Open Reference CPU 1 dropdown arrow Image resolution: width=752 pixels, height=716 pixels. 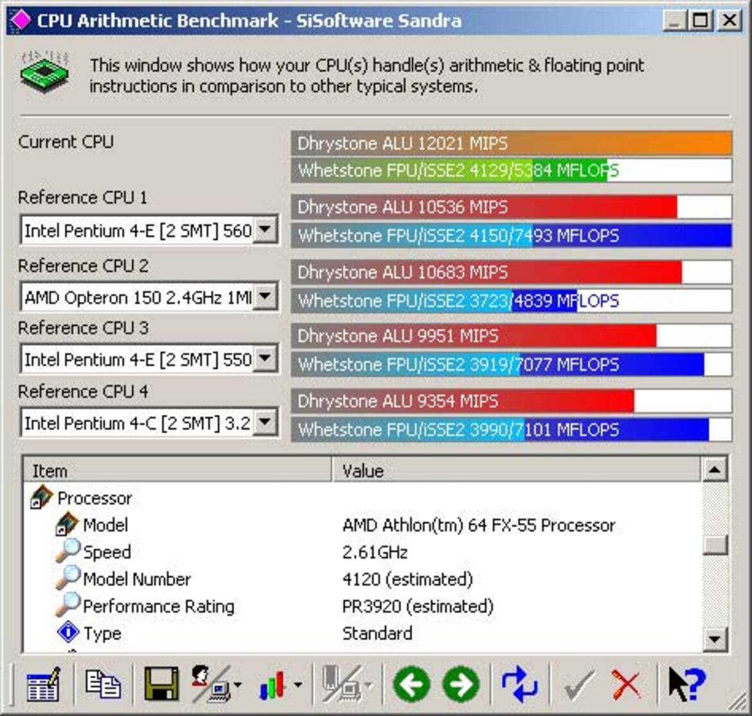click(x=264, y=230)
